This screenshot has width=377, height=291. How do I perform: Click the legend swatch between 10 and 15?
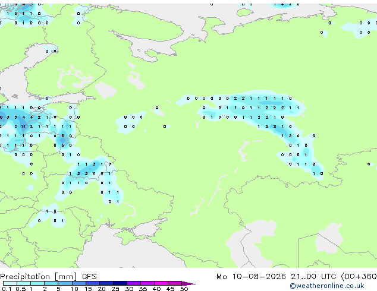point(79,283)
